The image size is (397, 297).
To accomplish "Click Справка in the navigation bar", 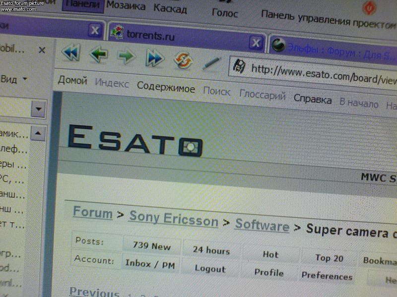I will click(313, 99).
